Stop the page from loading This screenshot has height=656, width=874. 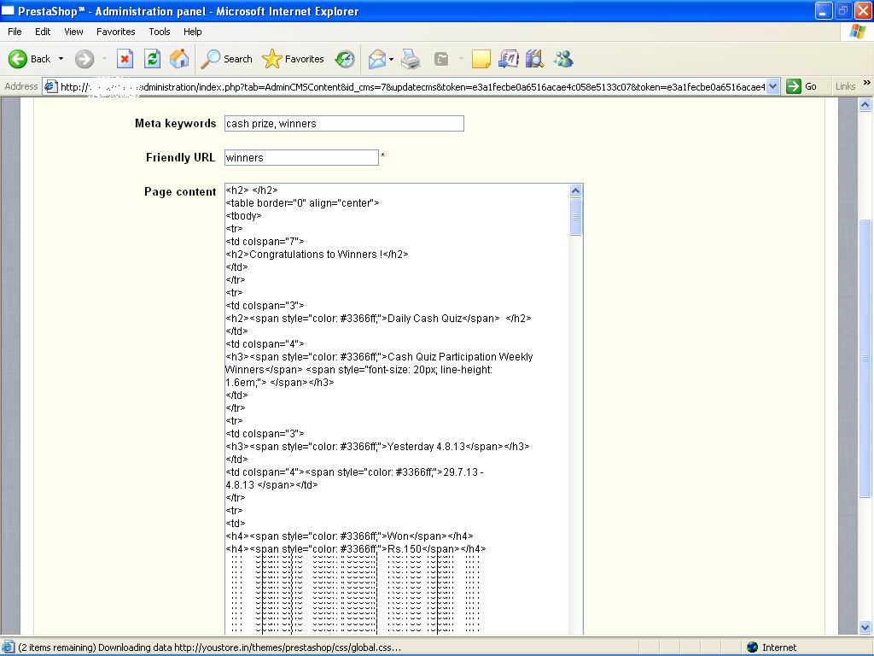coord(125,59)
